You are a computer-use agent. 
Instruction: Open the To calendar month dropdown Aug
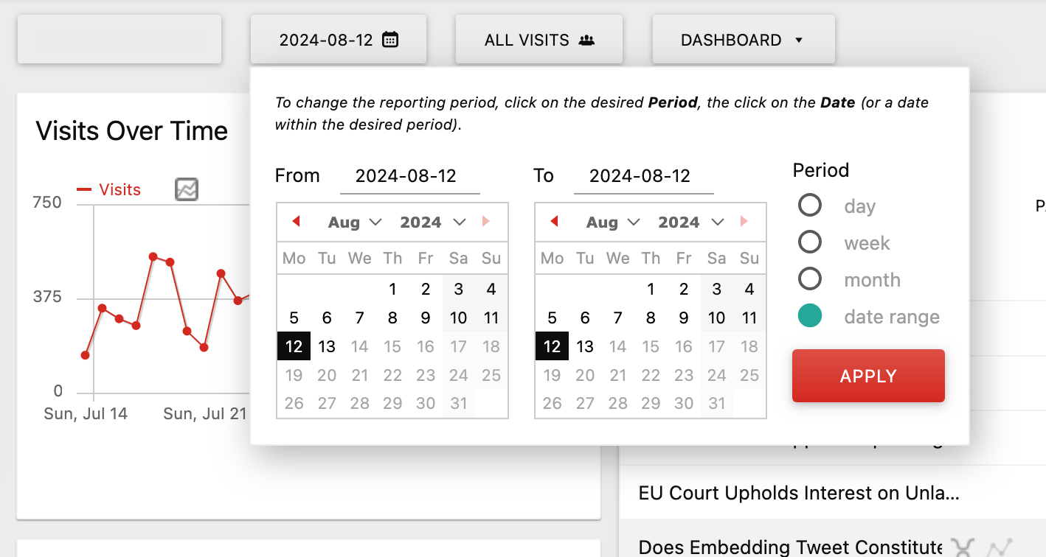click(613, 223)
